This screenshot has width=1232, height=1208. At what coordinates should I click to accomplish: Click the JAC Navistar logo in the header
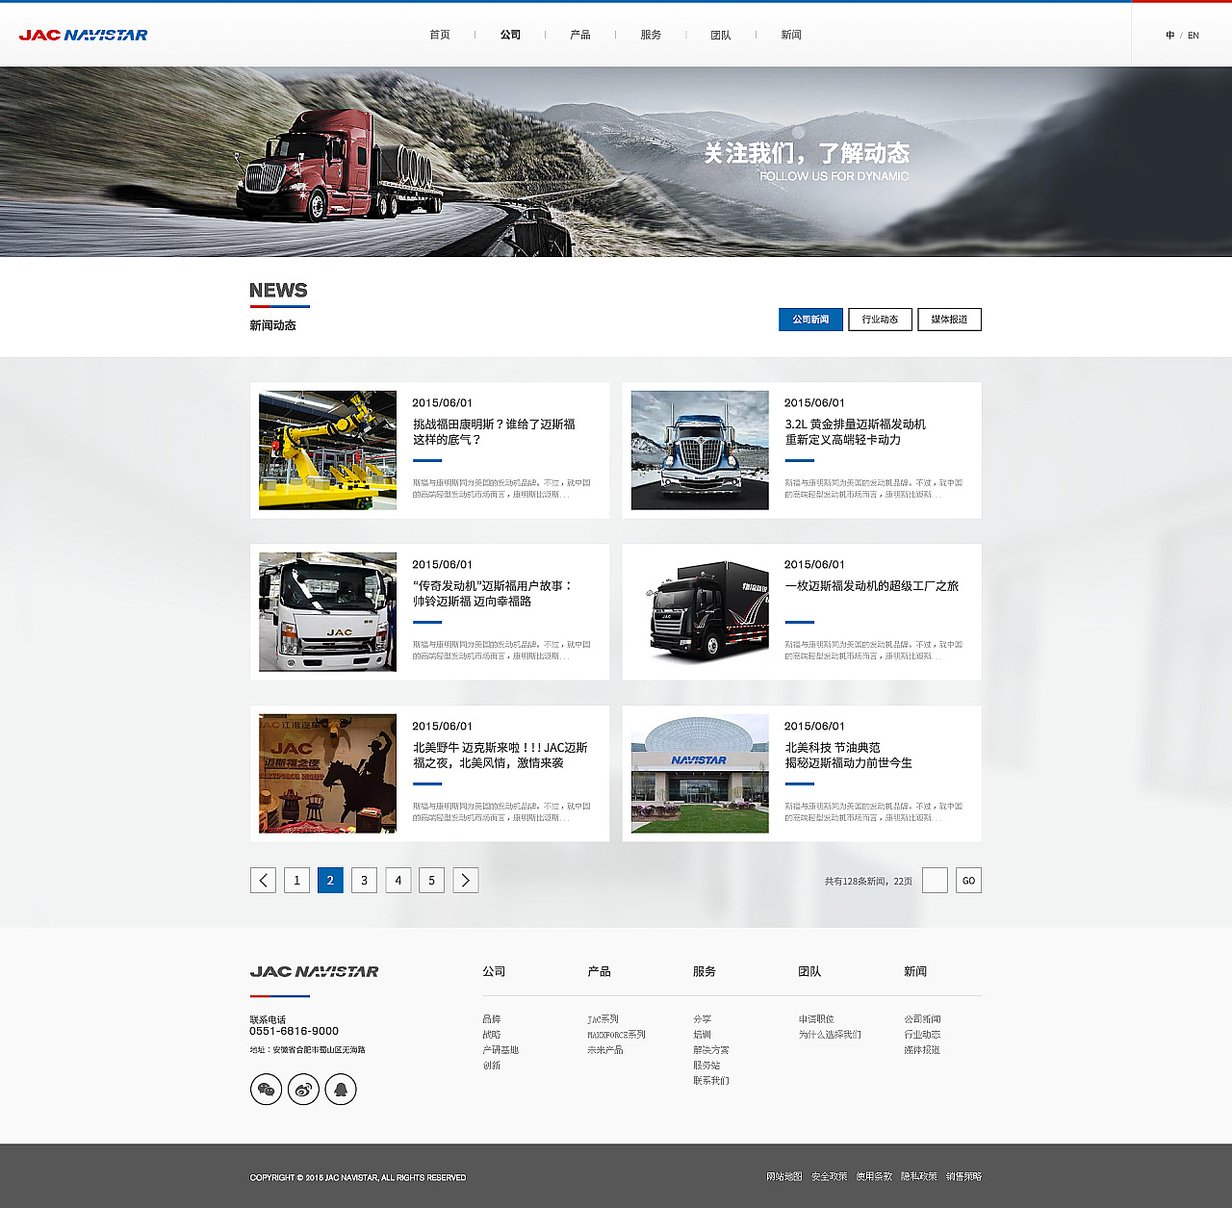point(84,35)
